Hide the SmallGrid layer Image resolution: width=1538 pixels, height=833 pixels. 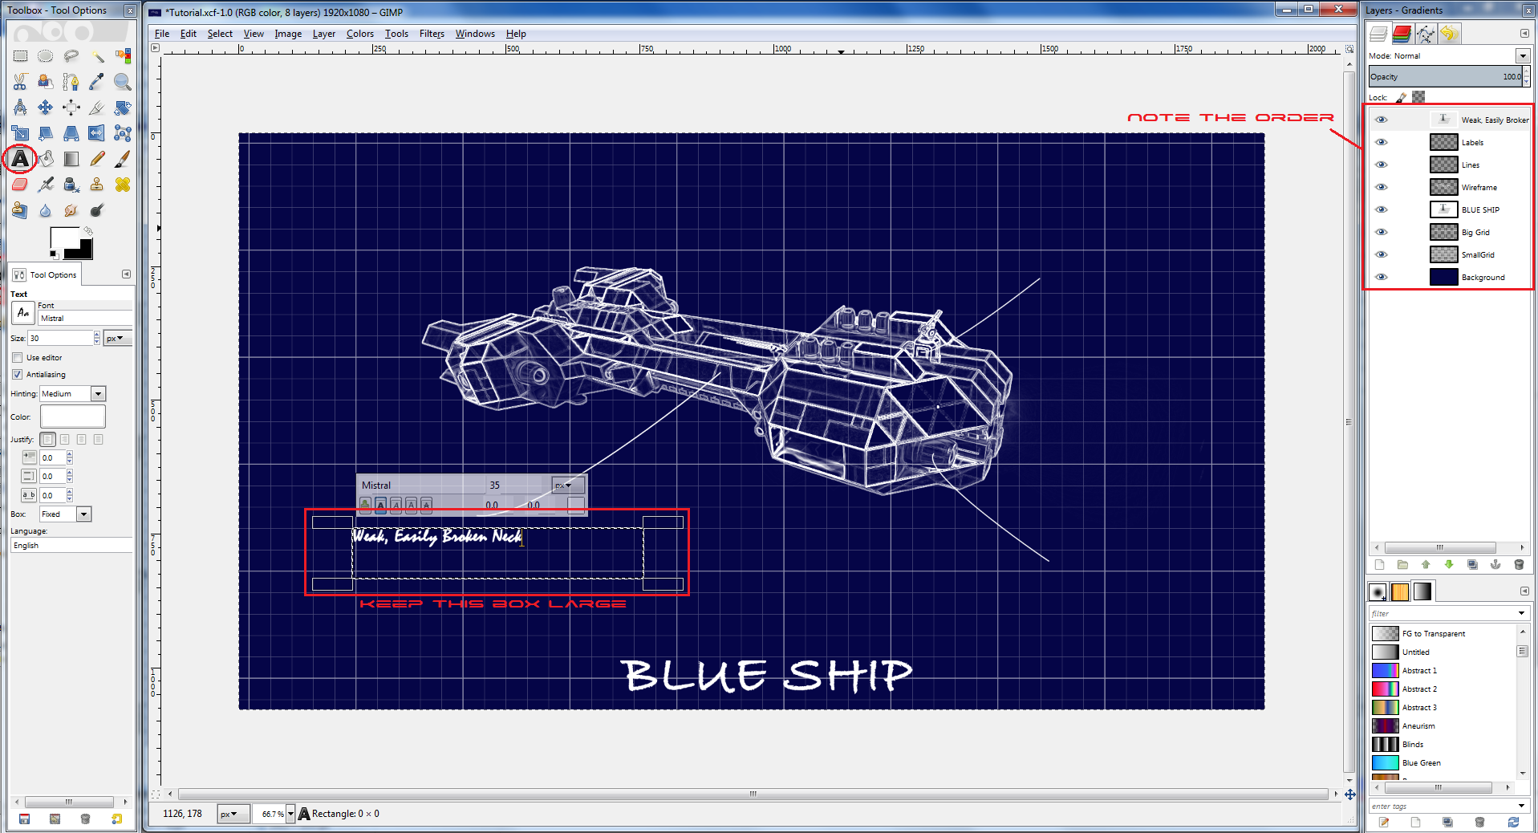click(x=1381, y=254)
